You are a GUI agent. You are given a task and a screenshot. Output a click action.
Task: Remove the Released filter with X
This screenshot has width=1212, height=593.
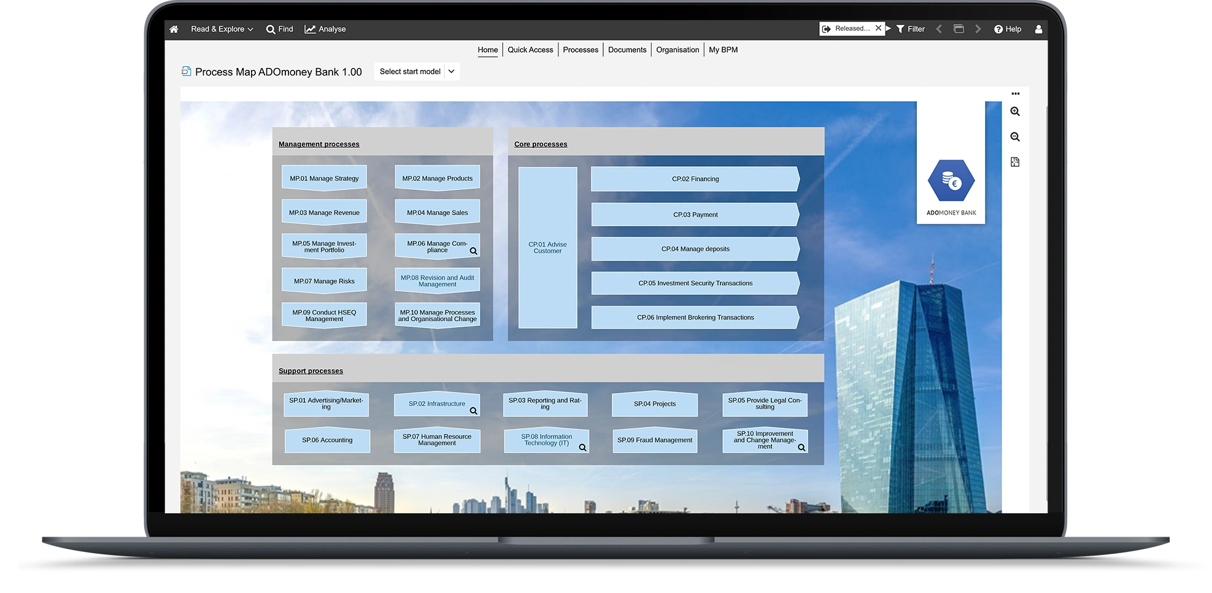point(878,28)
